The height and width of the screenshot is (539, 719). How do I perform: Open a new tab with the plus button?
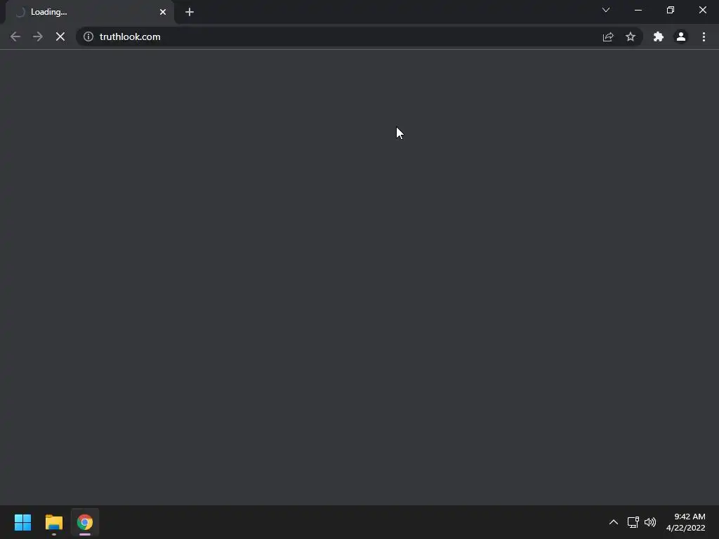click(x=190, y=12)
